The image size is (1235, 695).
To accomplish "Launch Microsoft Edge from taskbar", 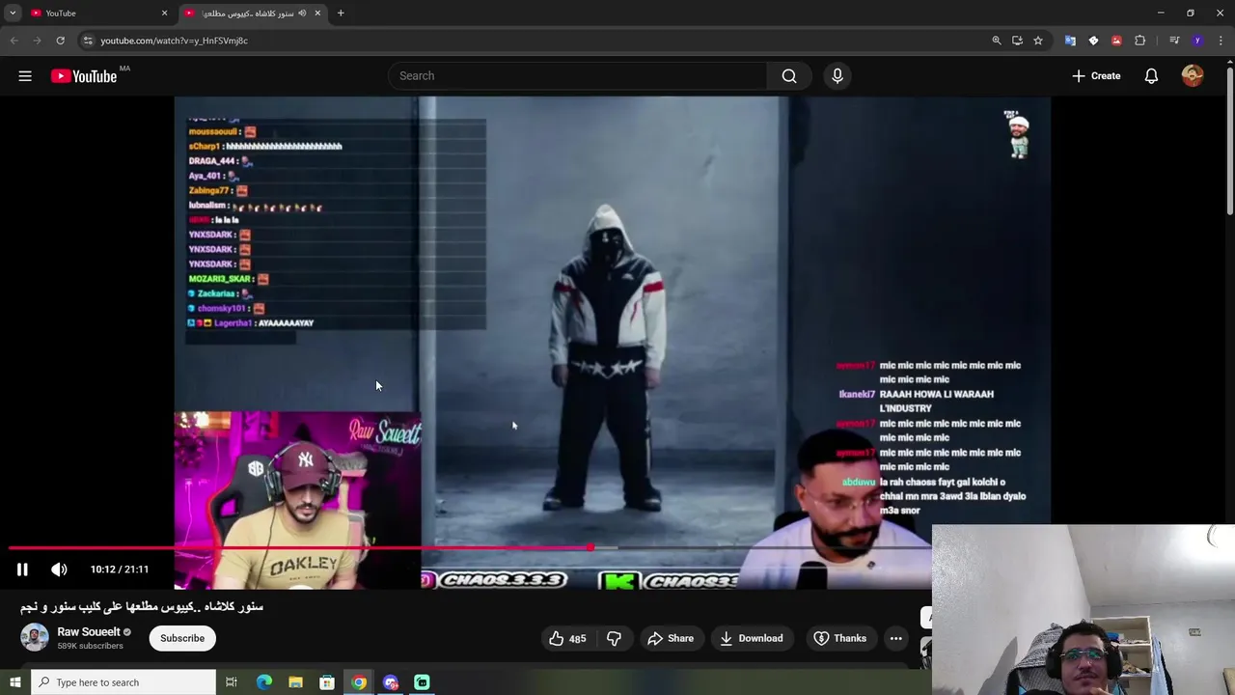I will click(x=264, y=682).
